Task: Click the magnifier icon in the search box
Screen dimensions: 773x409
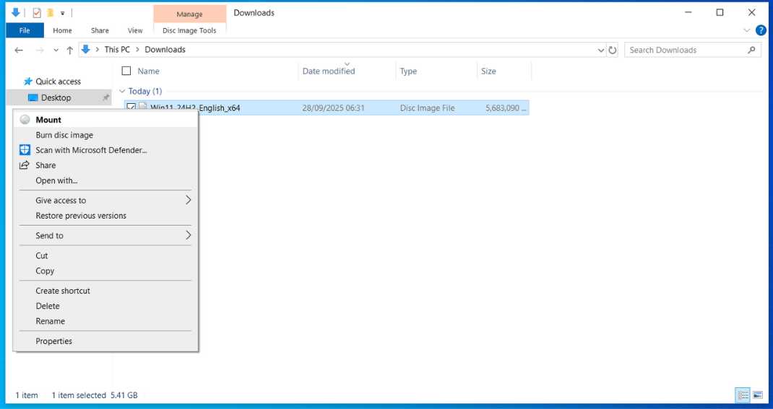Action: (x=751, y=50)
